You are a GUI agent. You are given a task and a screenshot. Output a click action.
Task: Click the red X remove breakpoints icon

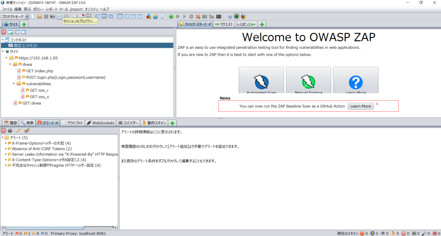coord(198,17)
